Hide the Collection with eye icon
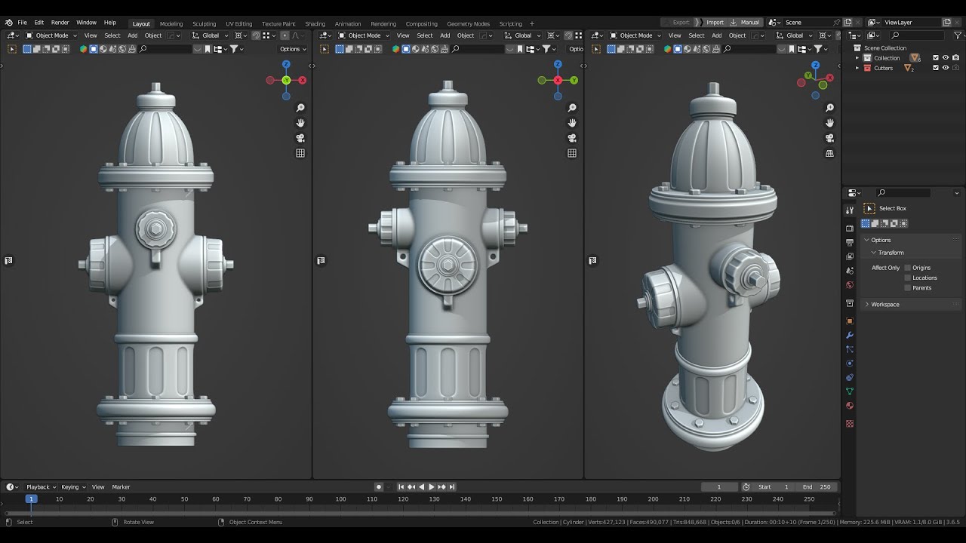Image resolution: width=966 pixels, height=543 pixels. click(946, 58)
